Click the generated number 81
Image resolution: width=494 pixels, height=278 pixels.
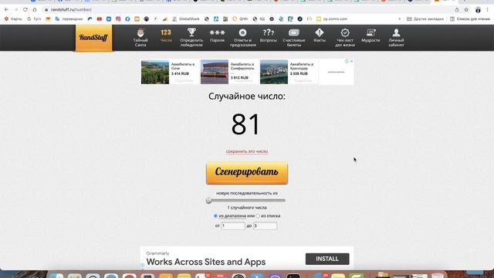[x=245, y=124]
